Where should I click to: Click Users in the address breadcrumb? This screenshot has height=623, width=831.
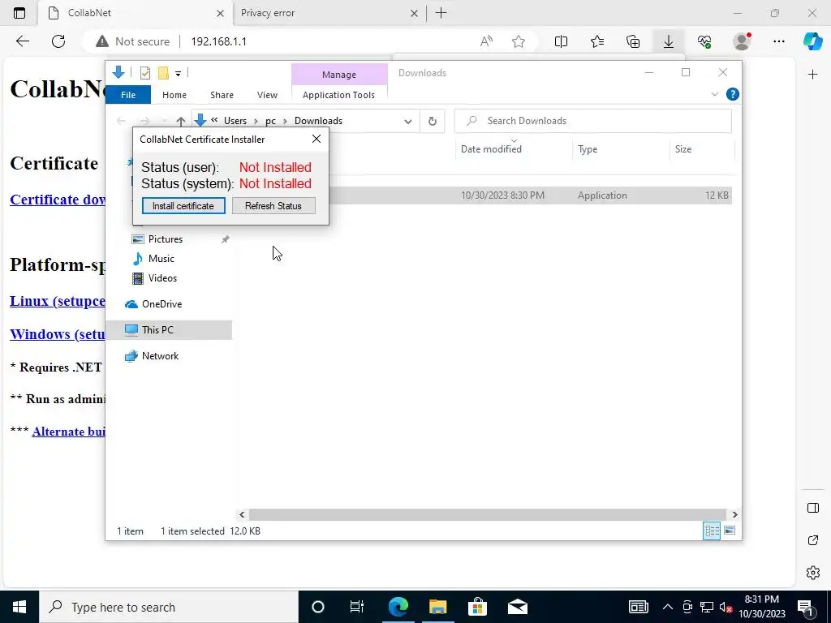tap(235, 121)
